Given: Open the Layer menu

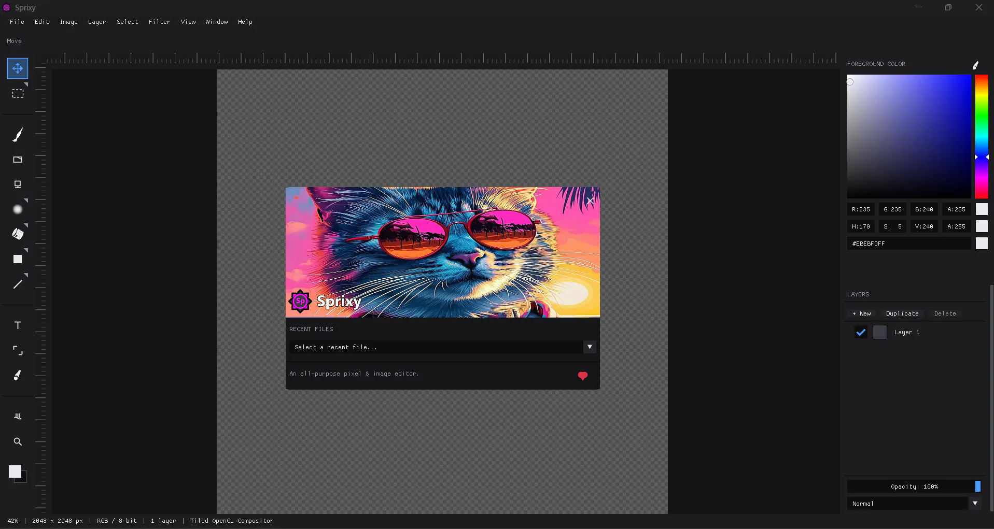Looking at the screenshot, I should 97,22.
